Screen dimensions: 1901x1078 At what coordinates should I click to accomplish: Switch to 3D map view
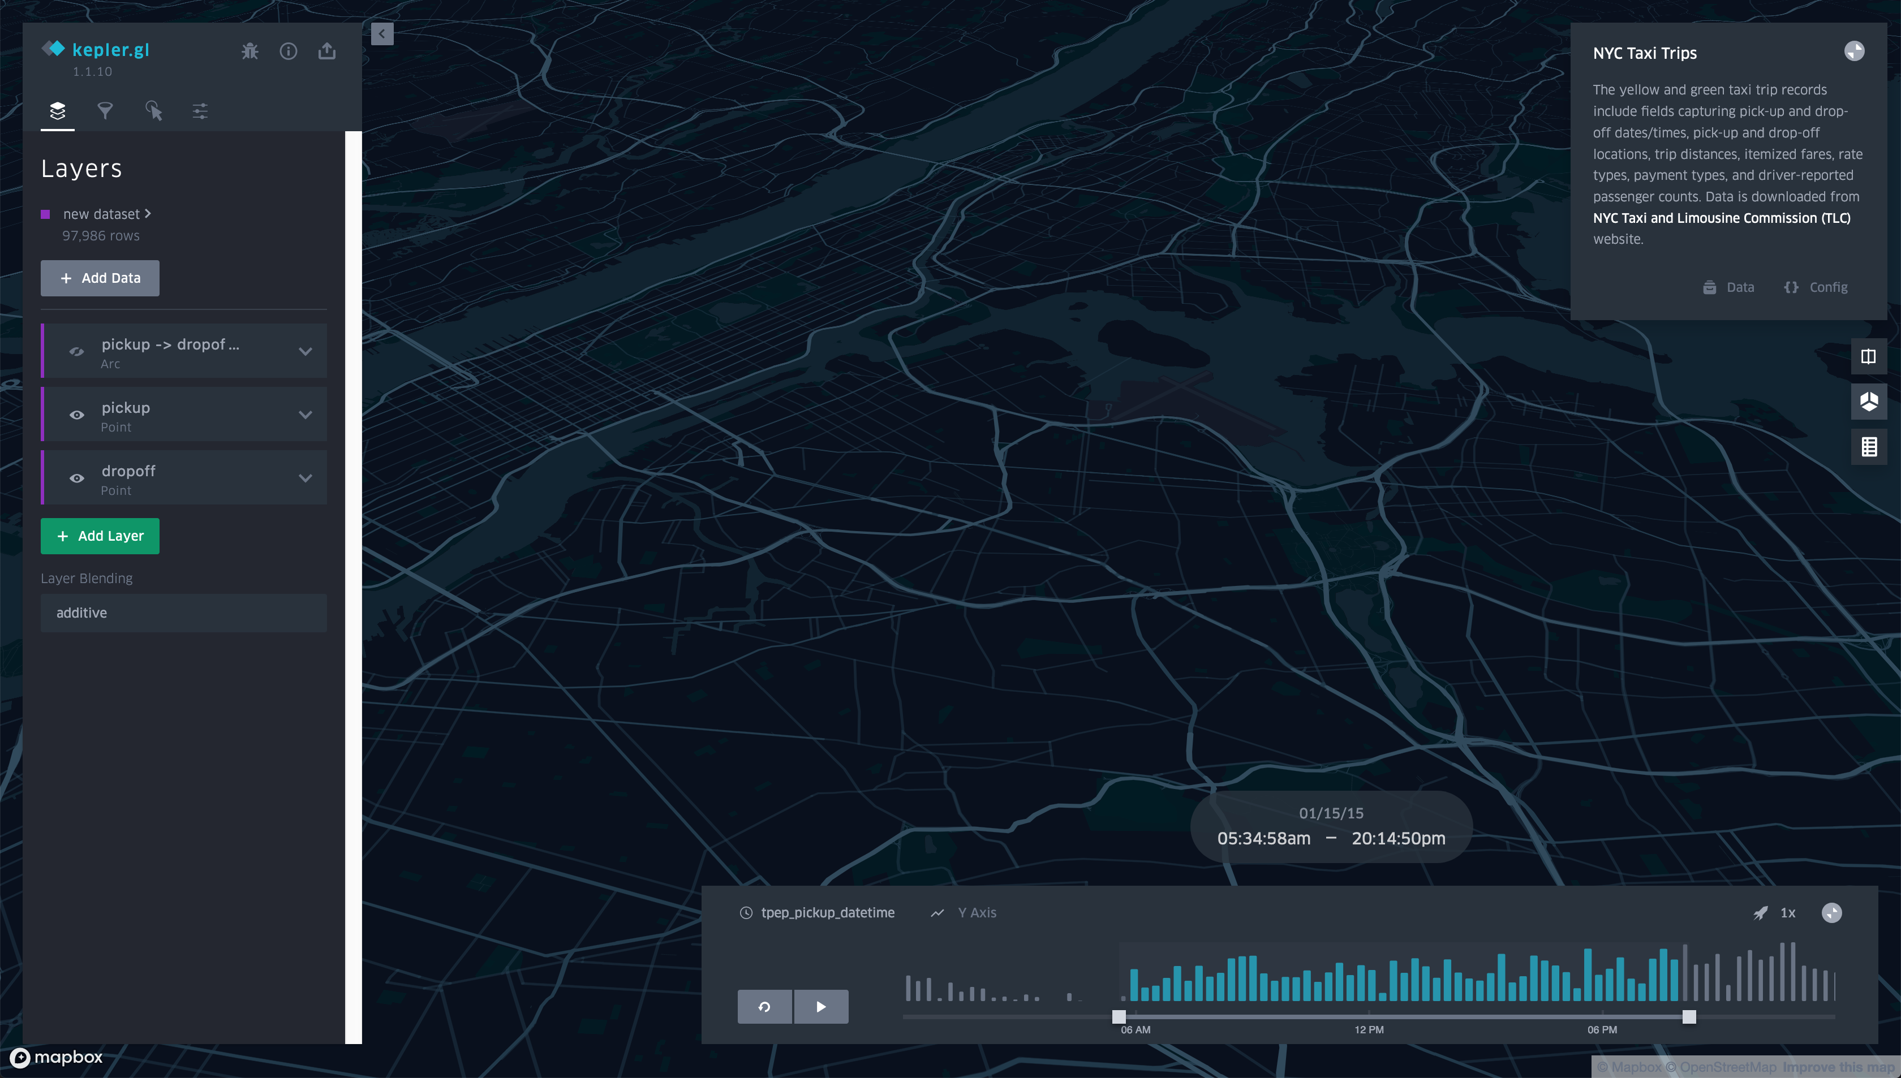click(1869, 402)
